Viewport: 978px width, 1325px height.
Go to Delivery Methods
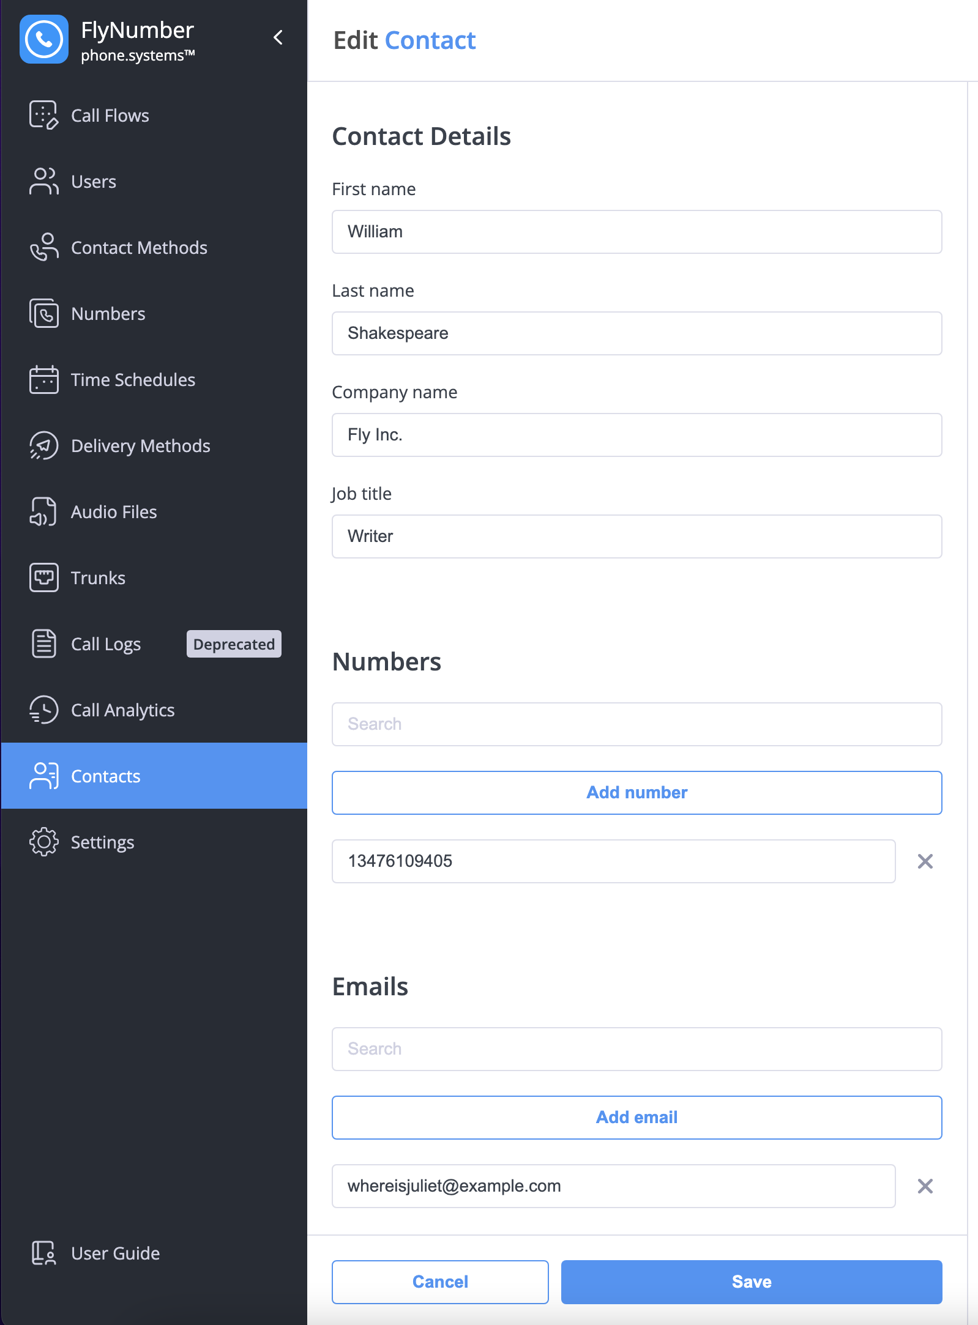pyautogui.click(x=141, y=446)
